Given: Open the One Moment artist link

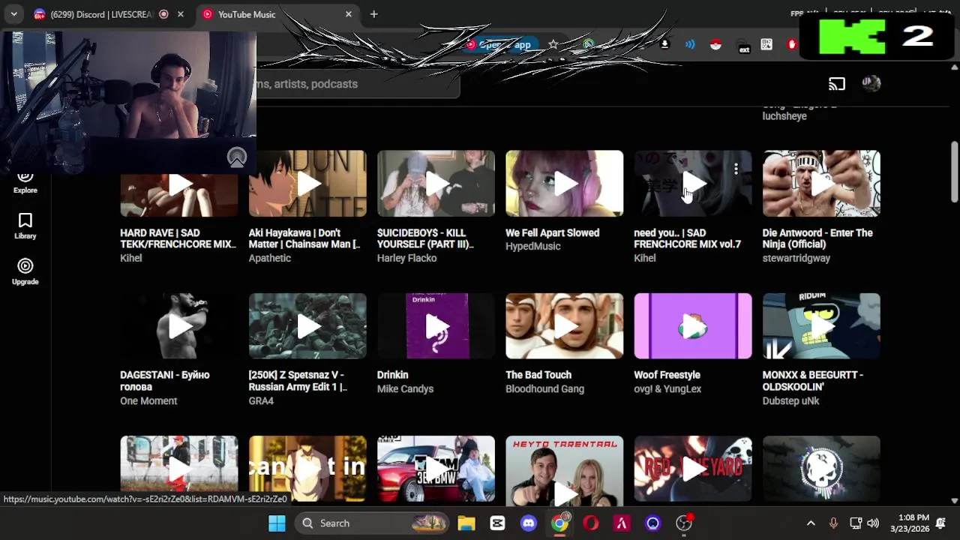Looking at the screenshot, I should pos(148,400).
